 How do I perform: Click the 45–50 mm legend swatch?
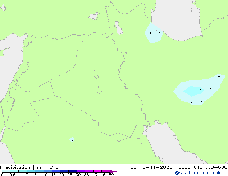pyautogui.click(x=106, y=171)
